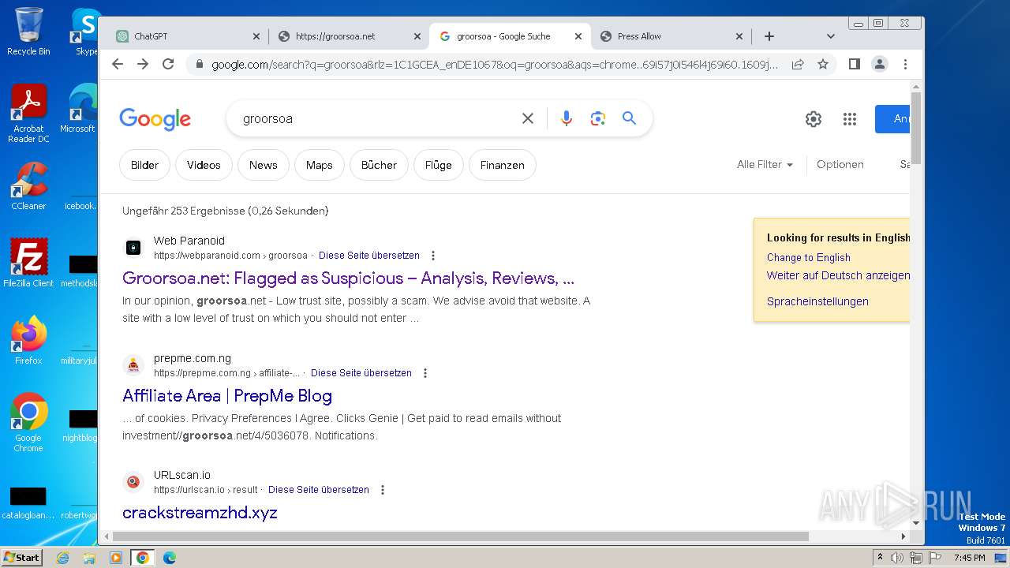Click into the Google search field

tap(377, 118)
